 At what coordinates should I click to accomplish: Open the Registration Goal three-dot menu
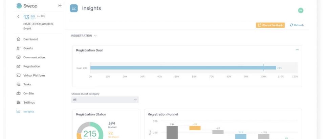(x=297, y=50)
